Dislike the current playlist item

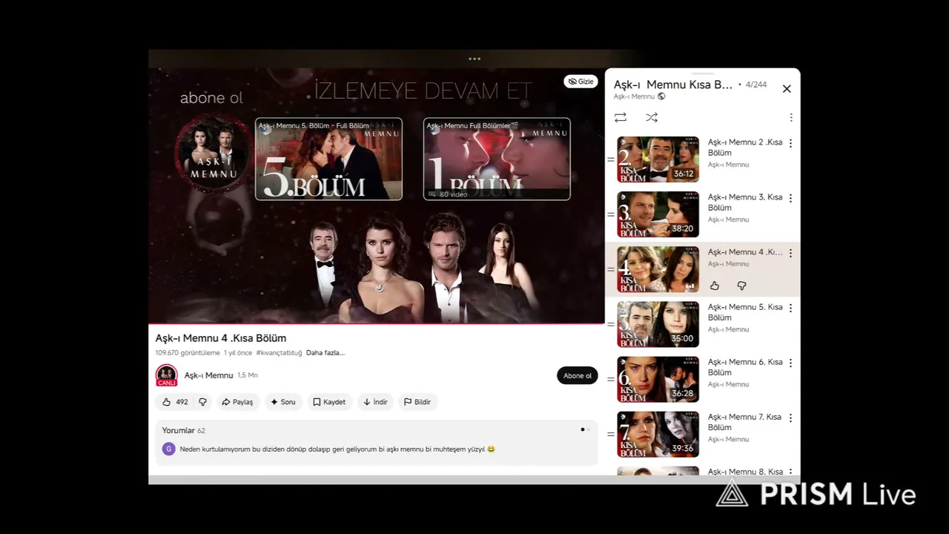pos(741,286)
